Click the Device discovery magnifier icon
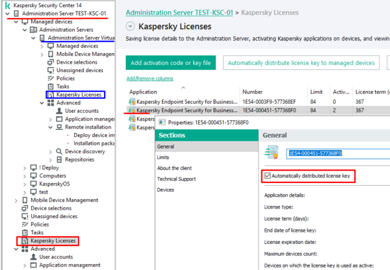Image resolution: width=390 pixels, height=270 pixels. coord(59,151)
